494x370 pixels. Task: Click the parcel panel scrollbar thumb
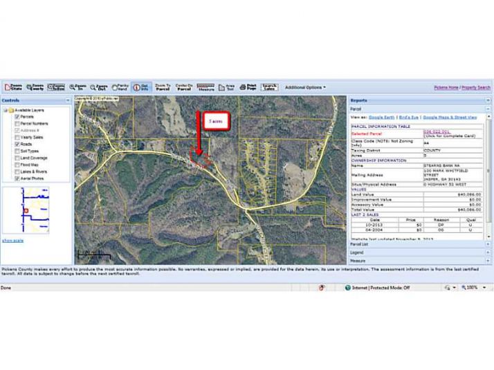pos(488,171)
